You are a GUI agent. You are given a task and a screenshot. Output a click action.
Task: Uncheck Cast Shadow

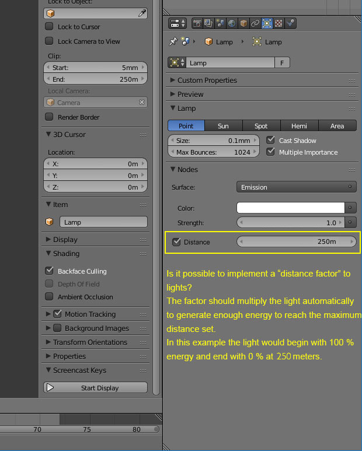pos(270,140)
